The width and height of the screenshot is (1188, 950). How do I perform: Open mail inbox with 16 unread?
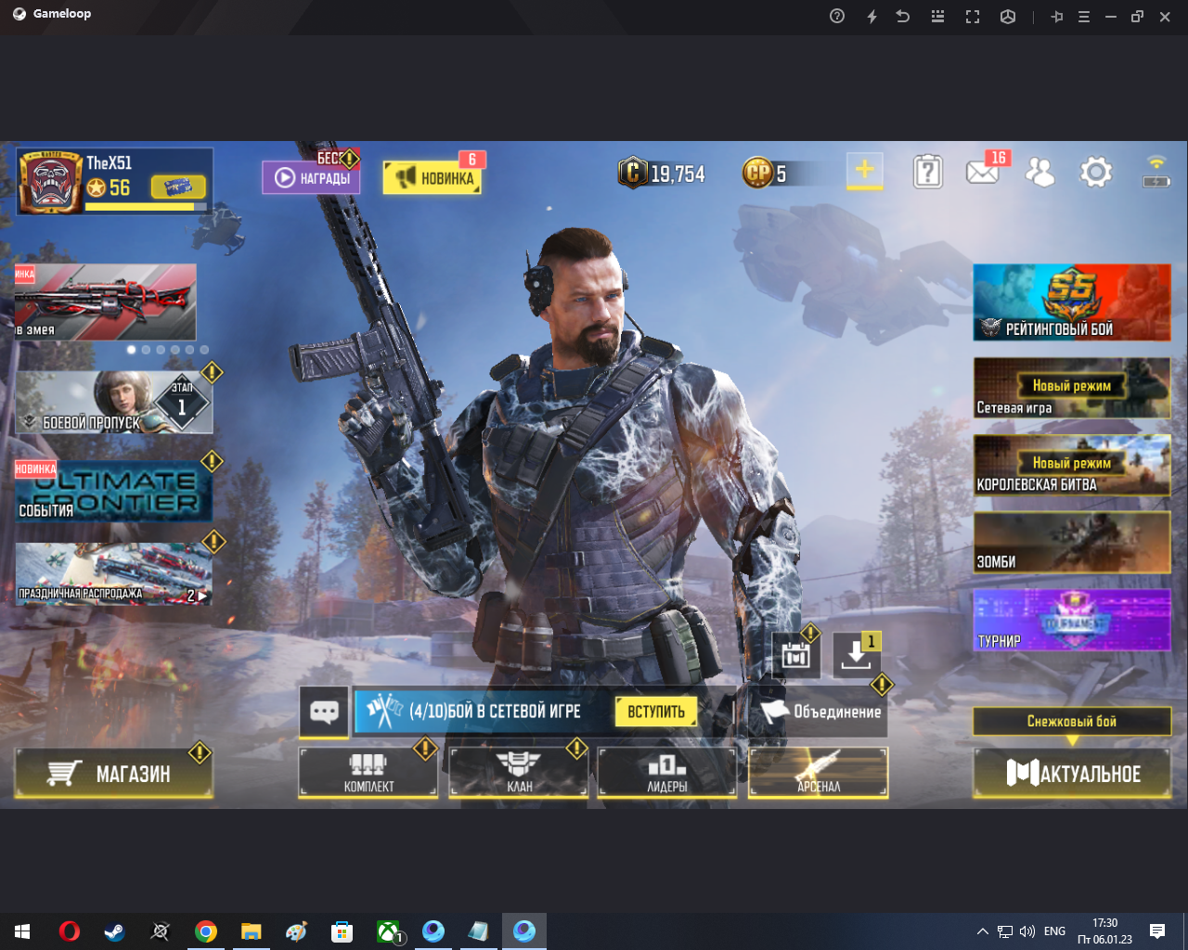point(982,172)
